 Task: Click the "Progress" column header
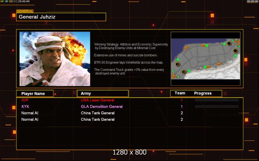pyautogui.click(x=203, y=93)
